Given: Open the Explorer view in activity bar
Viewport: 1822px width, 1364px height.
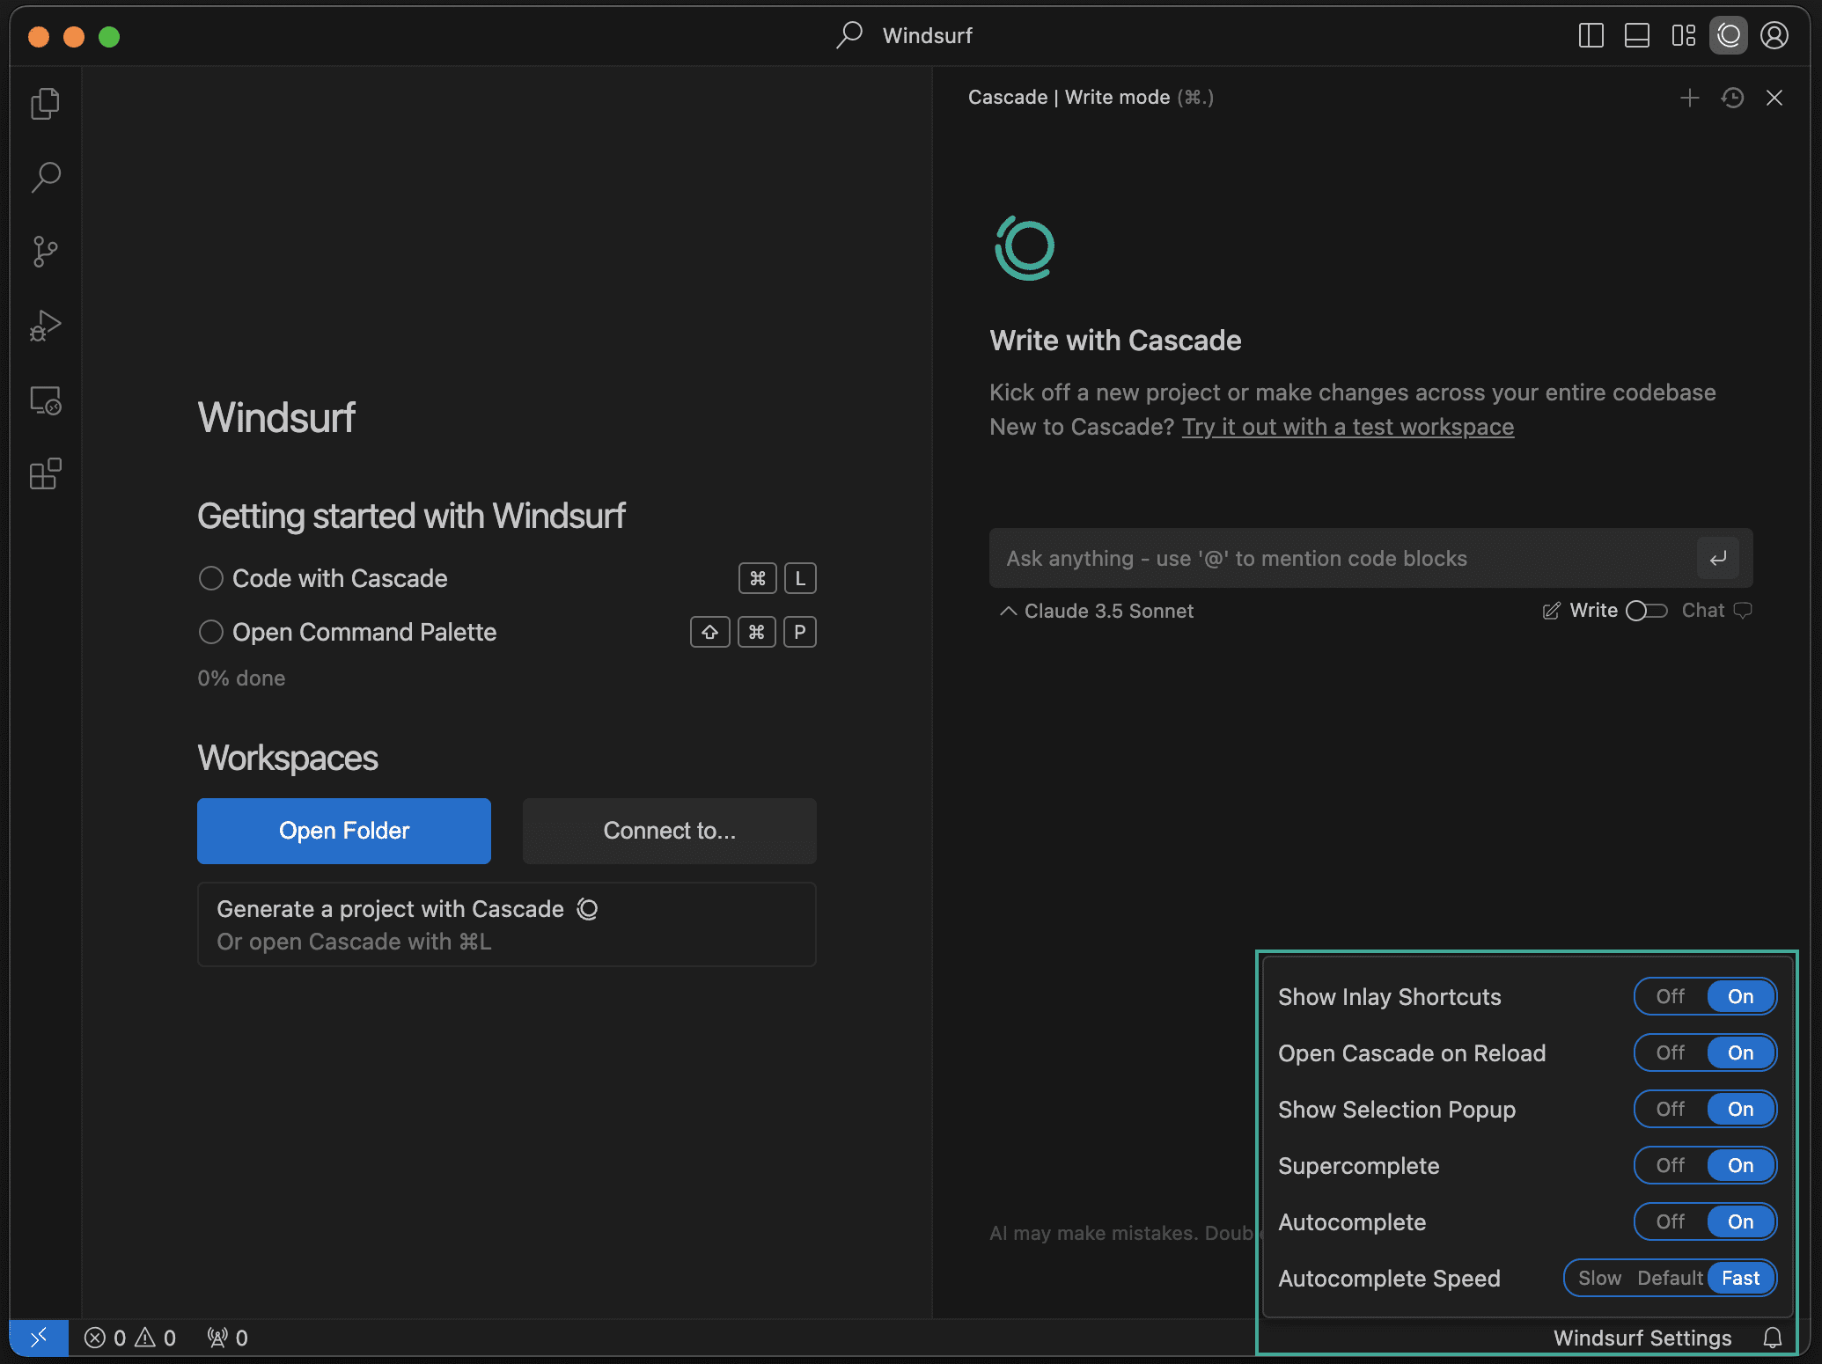Looking at the screenshot, I should [x=45, y=104].
